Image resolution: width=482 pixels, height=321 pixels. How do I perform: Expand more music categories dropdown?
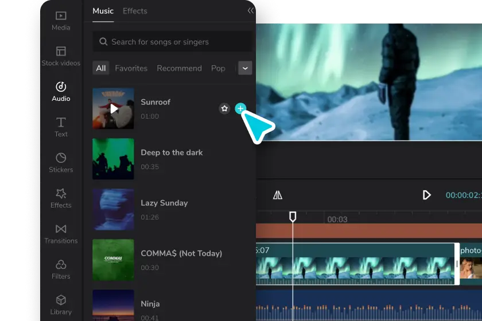pos(245,68)
